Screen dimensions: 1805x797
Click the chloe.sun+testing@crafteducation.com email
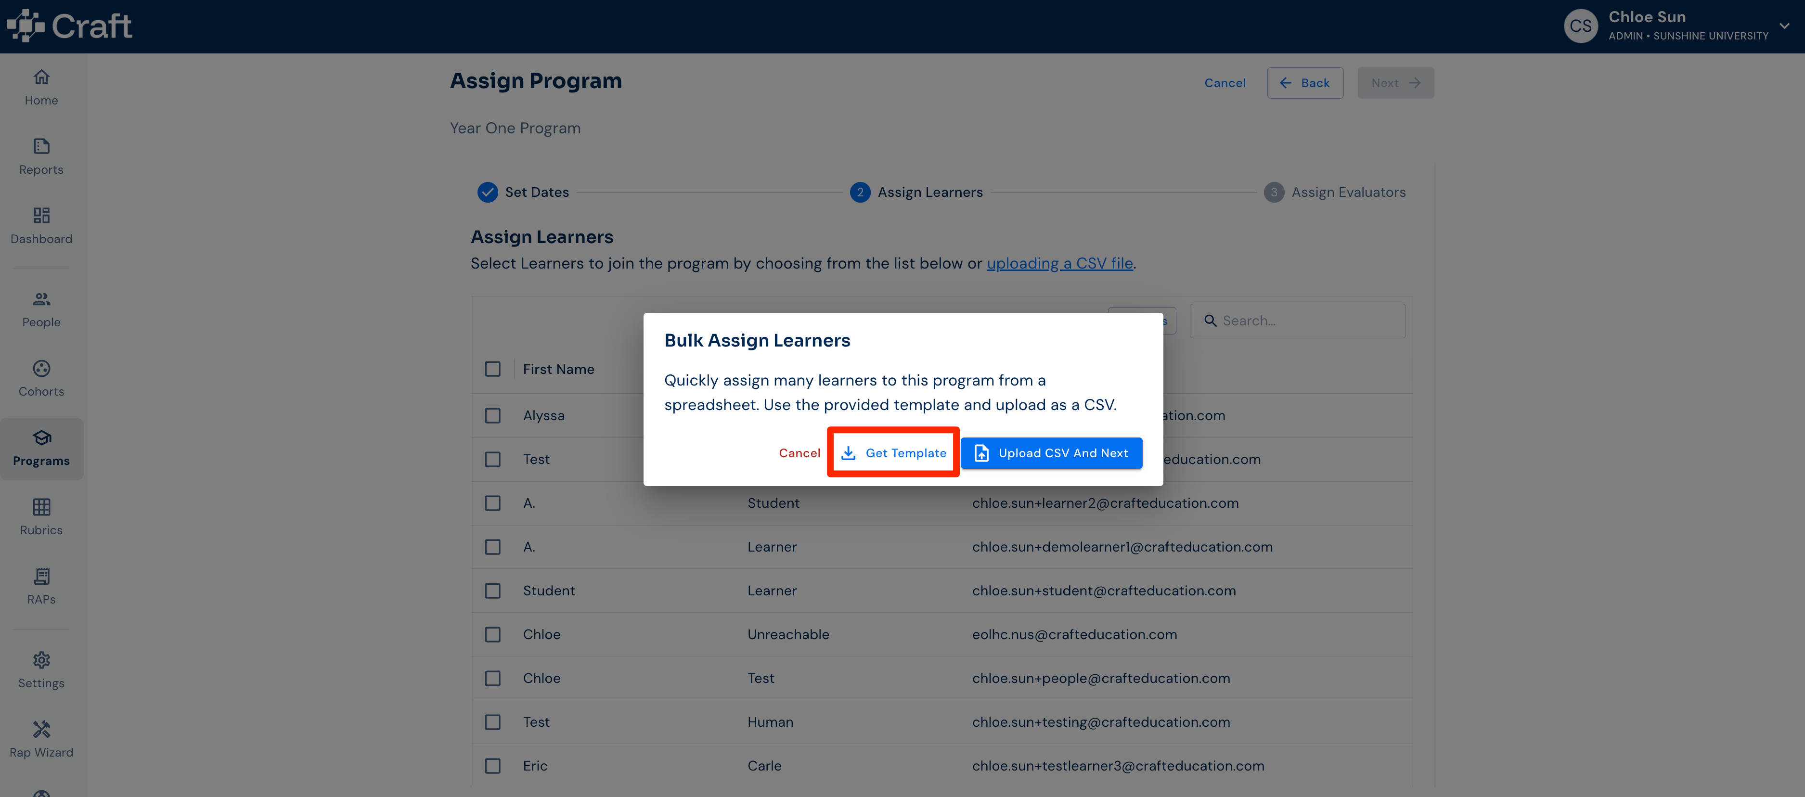(x=1101, y=722)
